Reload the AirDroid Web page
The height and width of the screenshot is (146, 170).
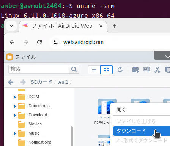(39, 42)
